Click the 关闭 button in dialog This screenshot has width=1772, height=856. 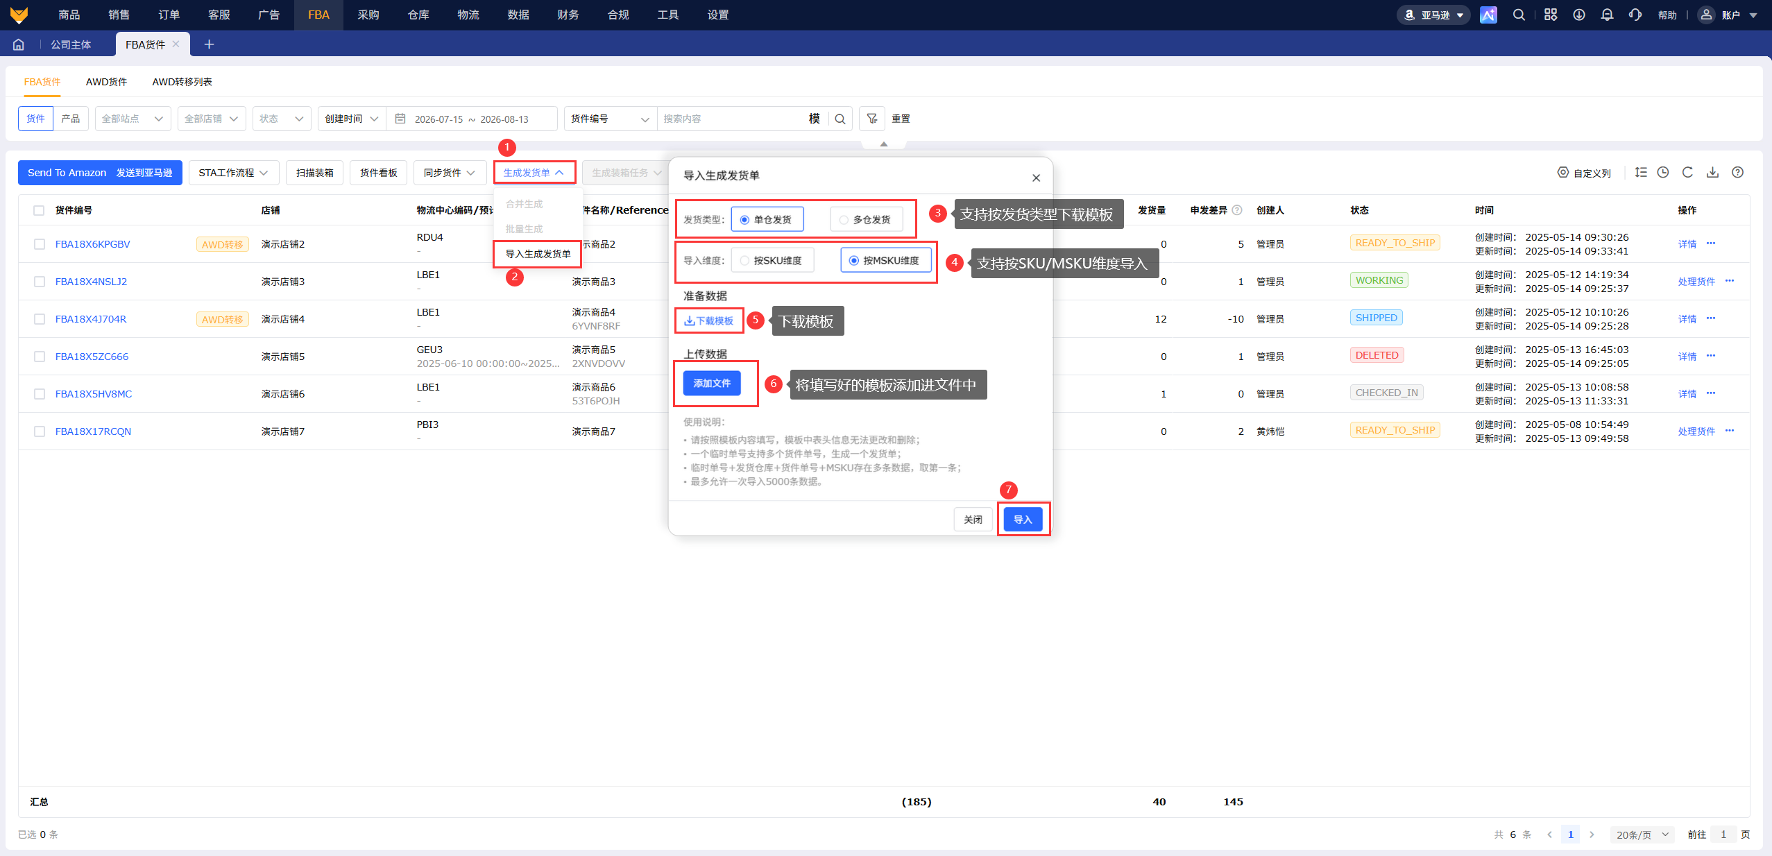click(x=973, y=520)
